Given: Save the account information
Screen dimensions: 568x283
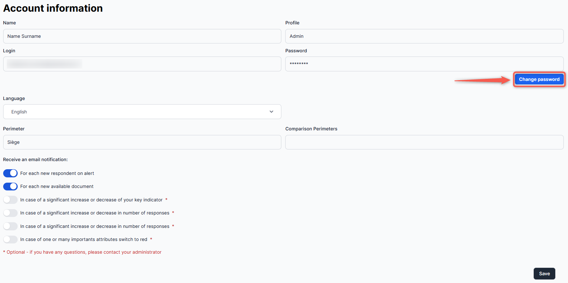Looking at the screenshot, I should (544, 273).
